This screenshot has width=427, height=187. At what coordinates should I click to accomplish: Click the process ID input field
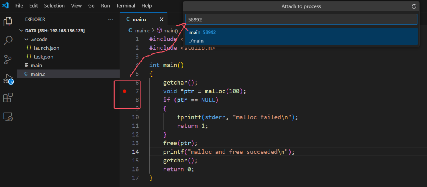300,19
